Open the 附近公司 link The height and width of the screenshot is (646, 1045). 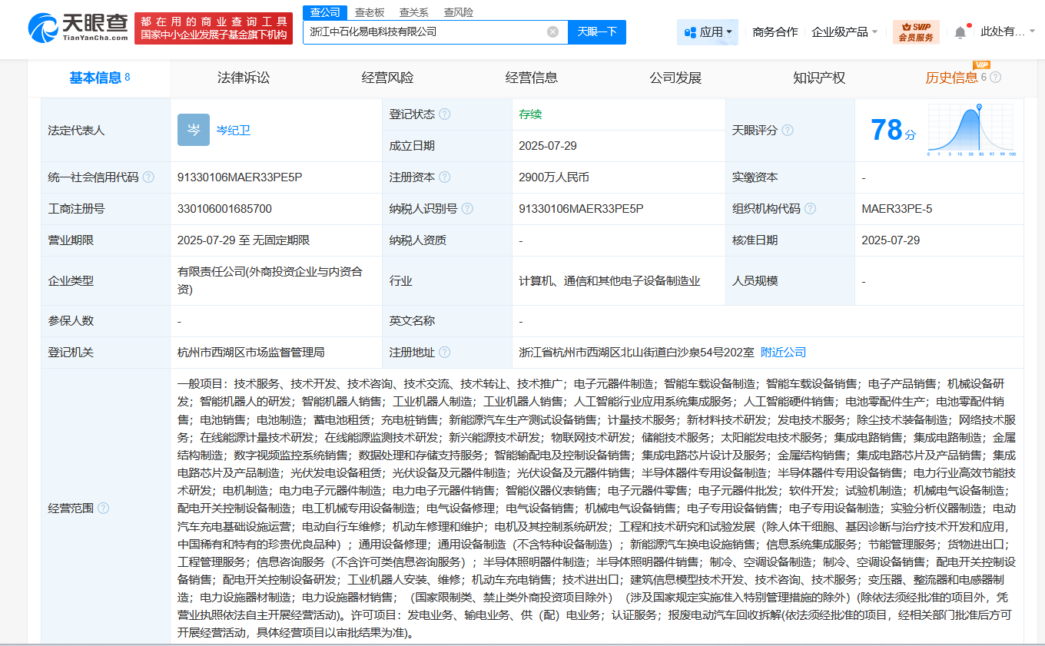click(x=782, y=352)
